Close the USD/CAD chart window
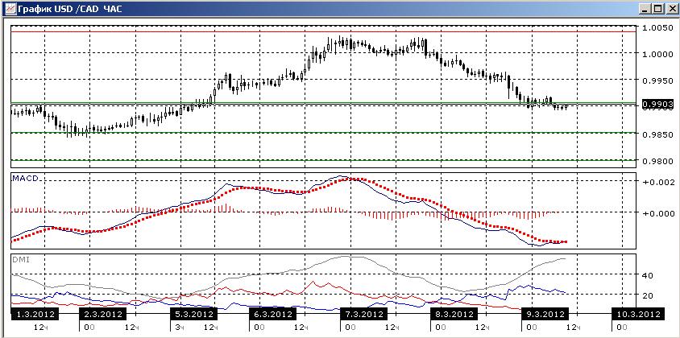This screenshot has height=338, width=680. [670, 9]
